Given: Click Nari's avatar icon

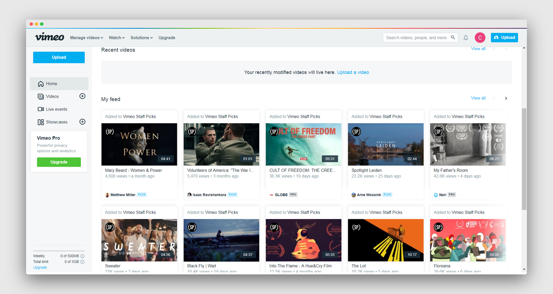Looking at the screenshot, I should (436, 195).
